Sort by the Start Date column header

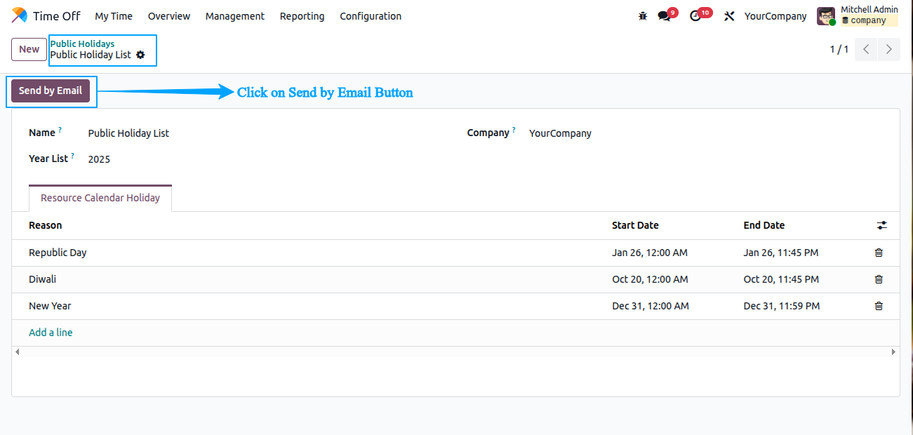635,225
